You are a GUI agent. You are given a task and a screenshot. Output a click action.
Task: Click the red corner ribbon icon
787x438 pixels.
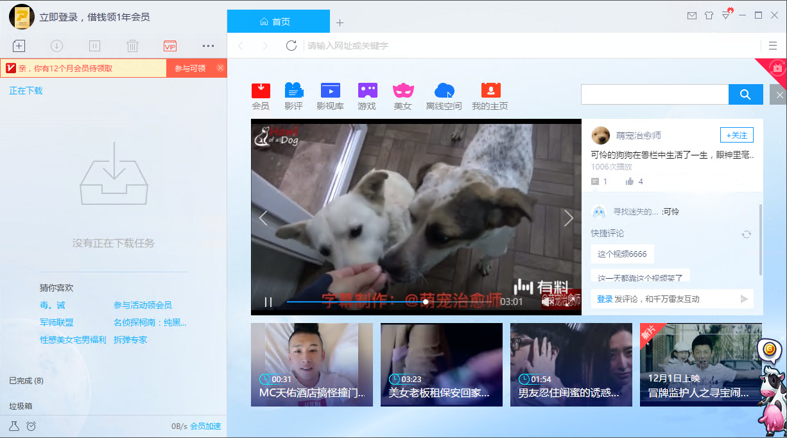pyautogui.click(x=776, y=68)
